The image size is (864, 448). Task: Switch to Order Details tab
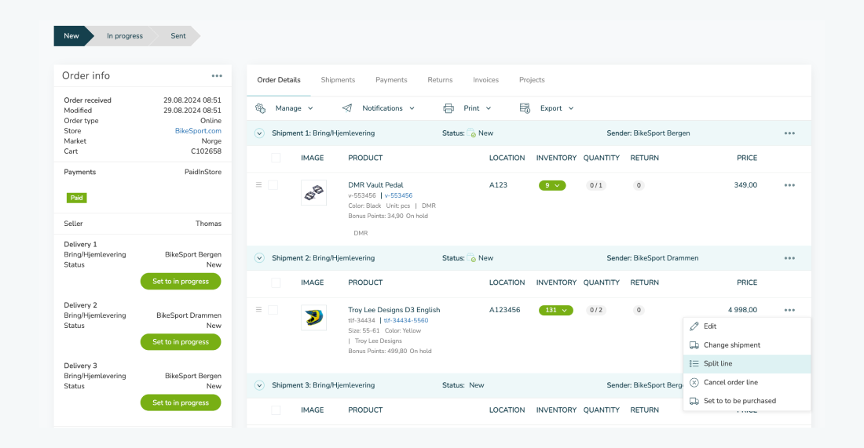279,80
